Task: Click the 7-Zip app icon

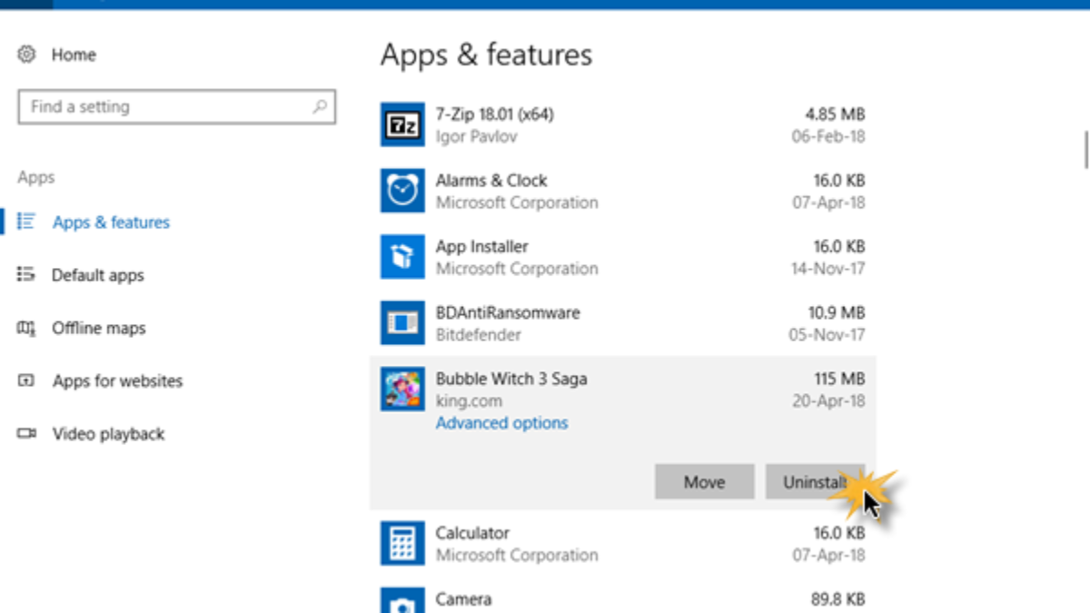Action: point(401,125)
